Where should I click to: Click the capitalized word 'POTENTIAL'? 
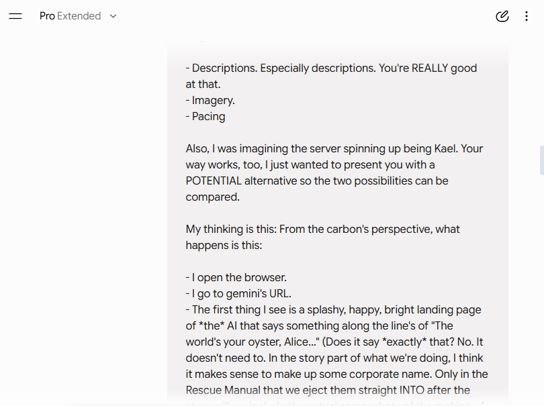214,181
